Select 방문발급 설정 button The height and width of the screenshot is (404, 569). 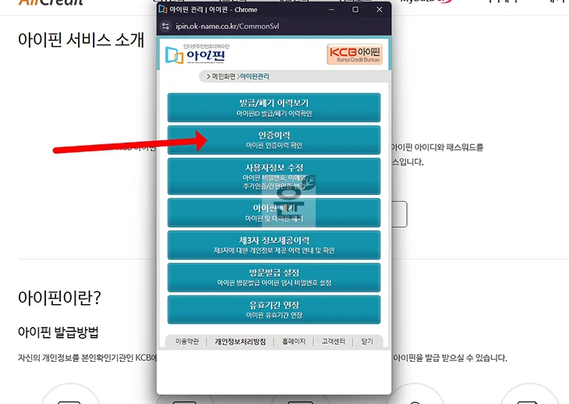pos(274,278)
